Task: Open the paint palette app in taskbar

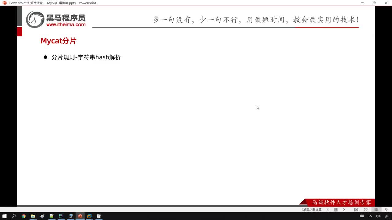Action: (x=42, y=216)
